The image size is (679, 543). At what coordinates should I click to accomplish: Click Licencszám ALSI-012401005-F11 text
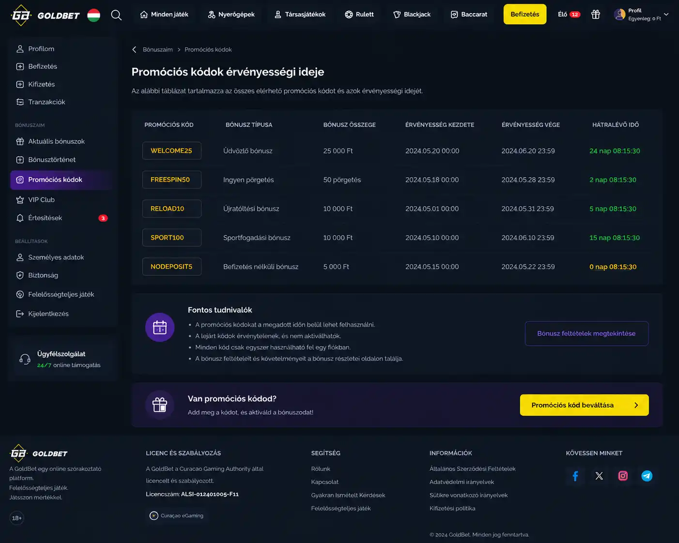(192, 494)
